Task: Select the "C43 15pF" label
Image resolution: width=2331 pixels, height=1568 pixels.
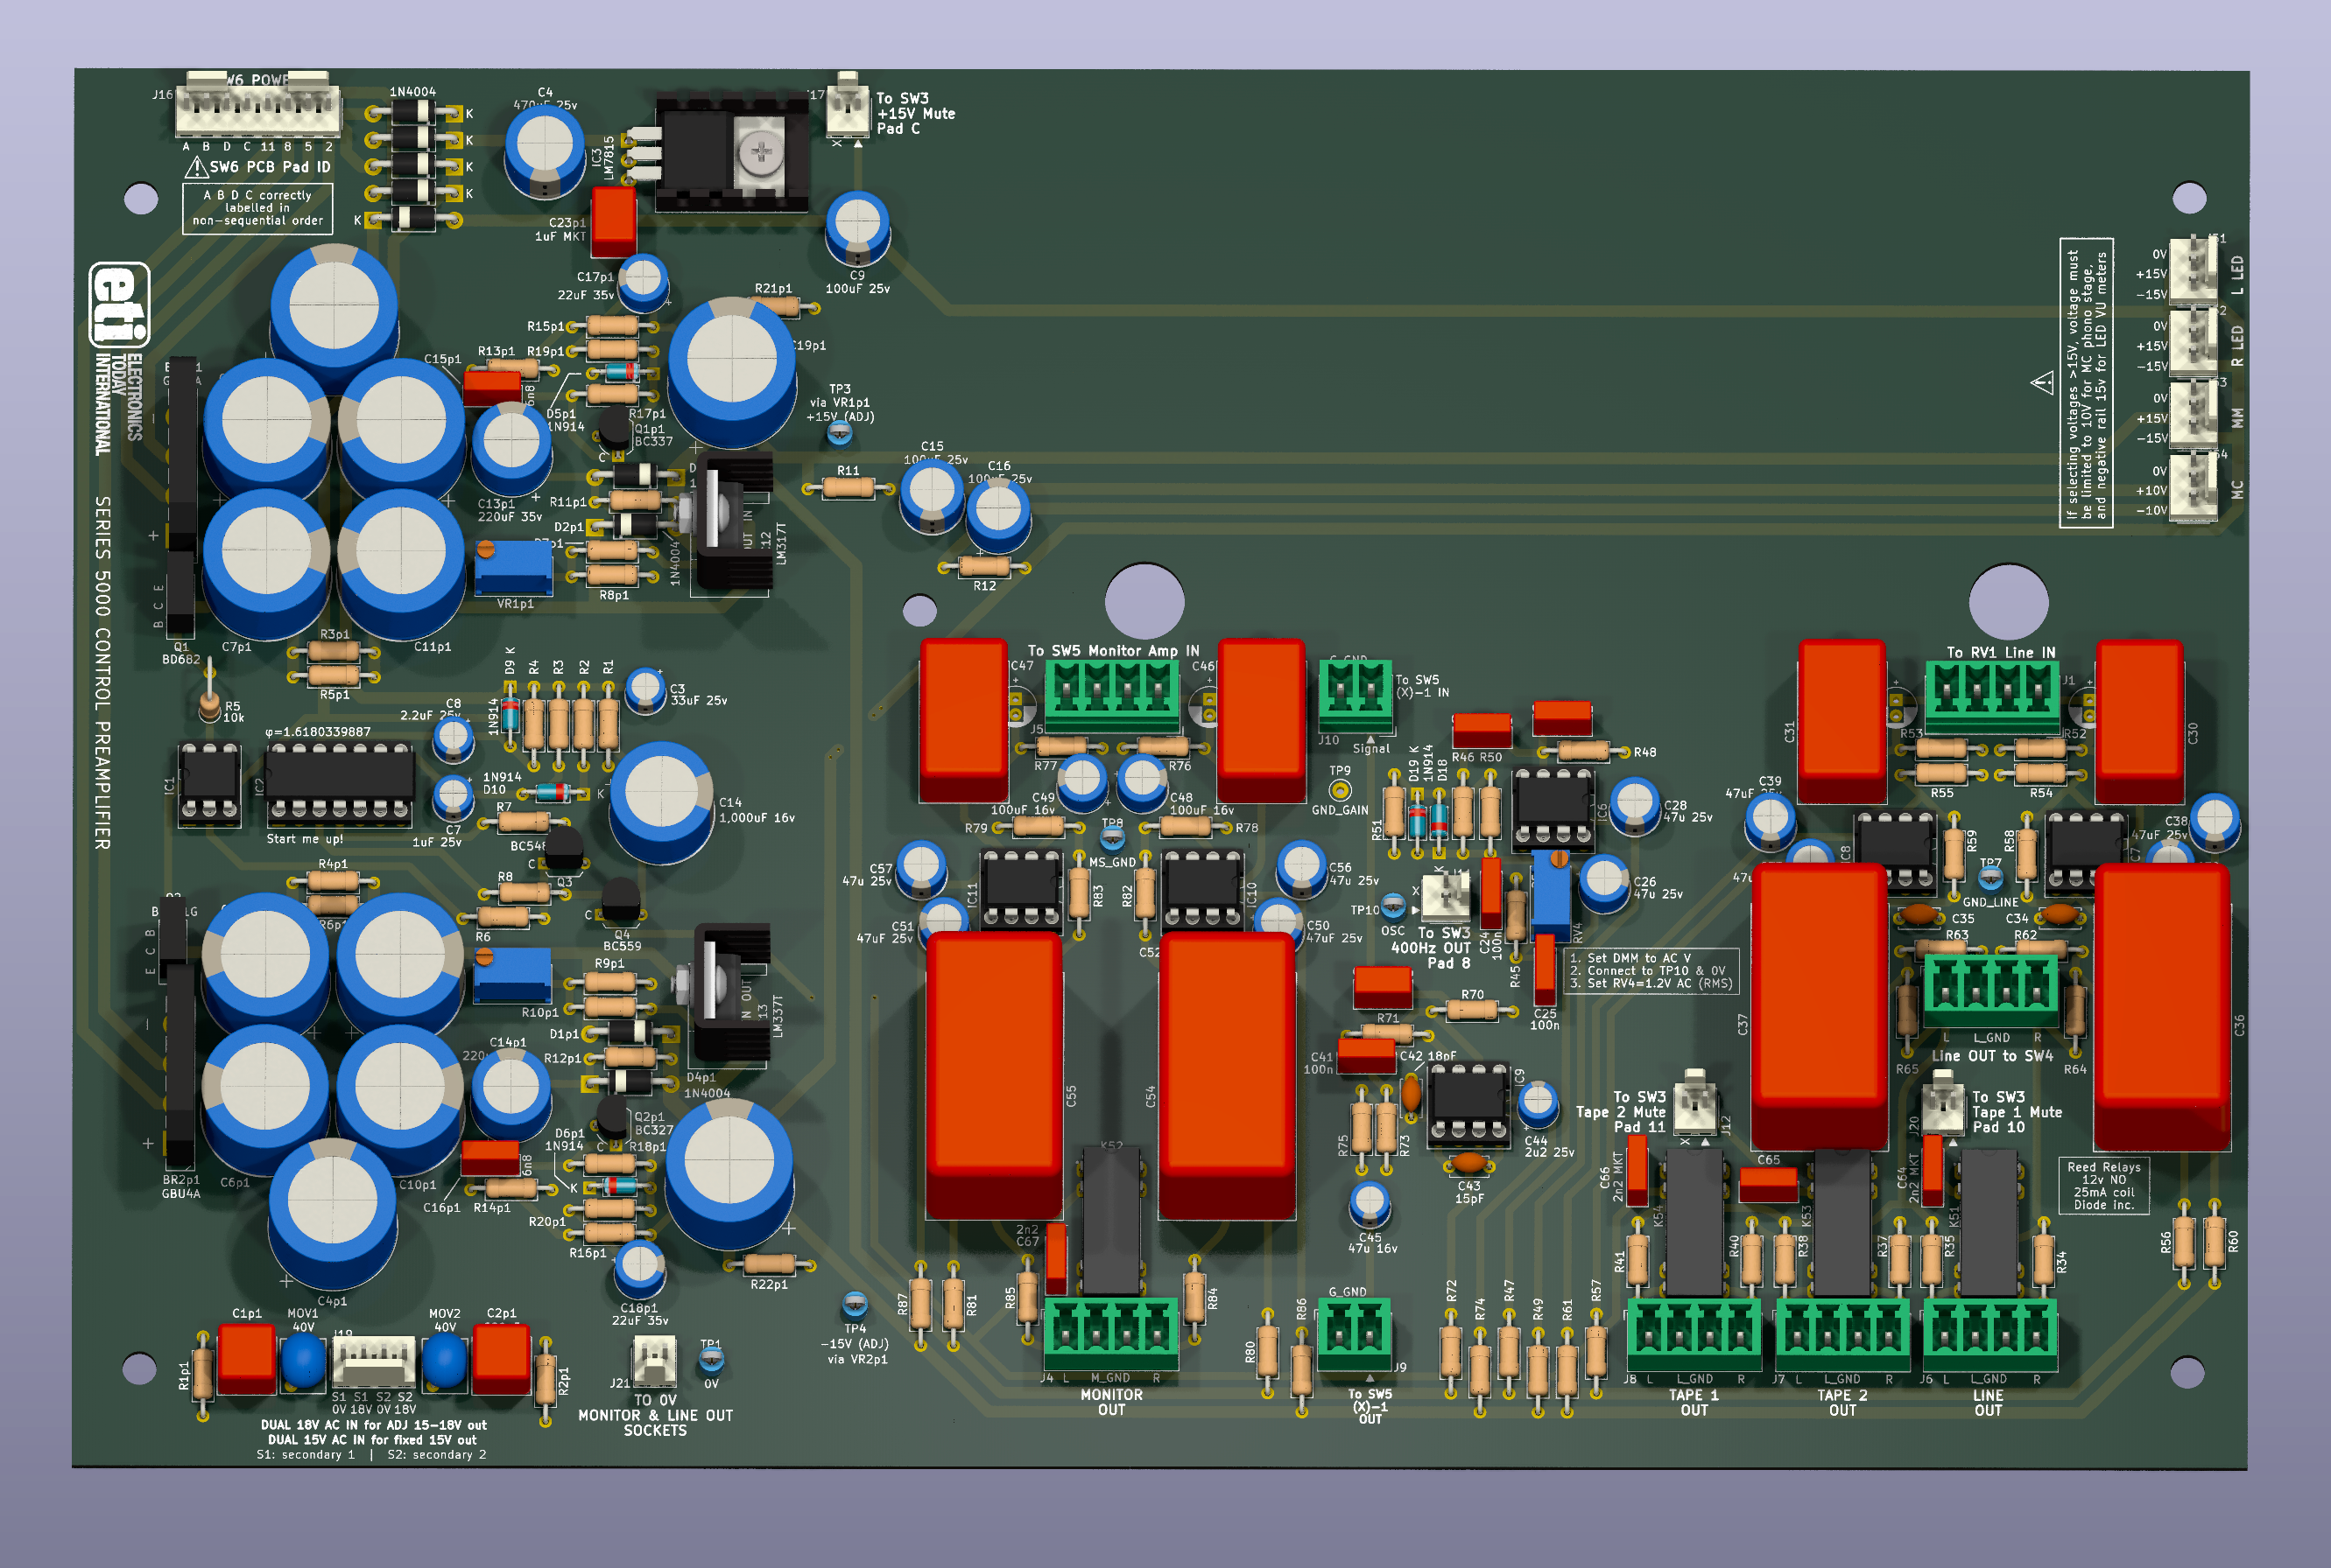Action: click(1468, 1192)
